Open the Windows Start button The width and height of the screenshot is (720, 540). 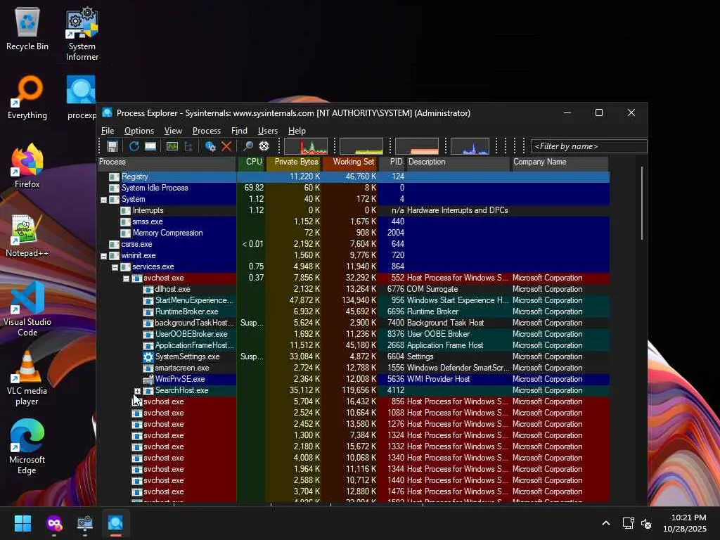[x=22, y=523]
